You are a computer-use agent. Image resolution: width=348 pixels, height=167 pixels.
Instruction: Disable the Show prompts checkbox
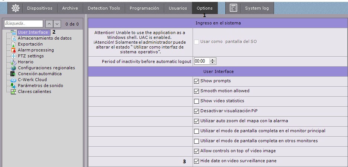pyautogui.click(x=196, y=81)
